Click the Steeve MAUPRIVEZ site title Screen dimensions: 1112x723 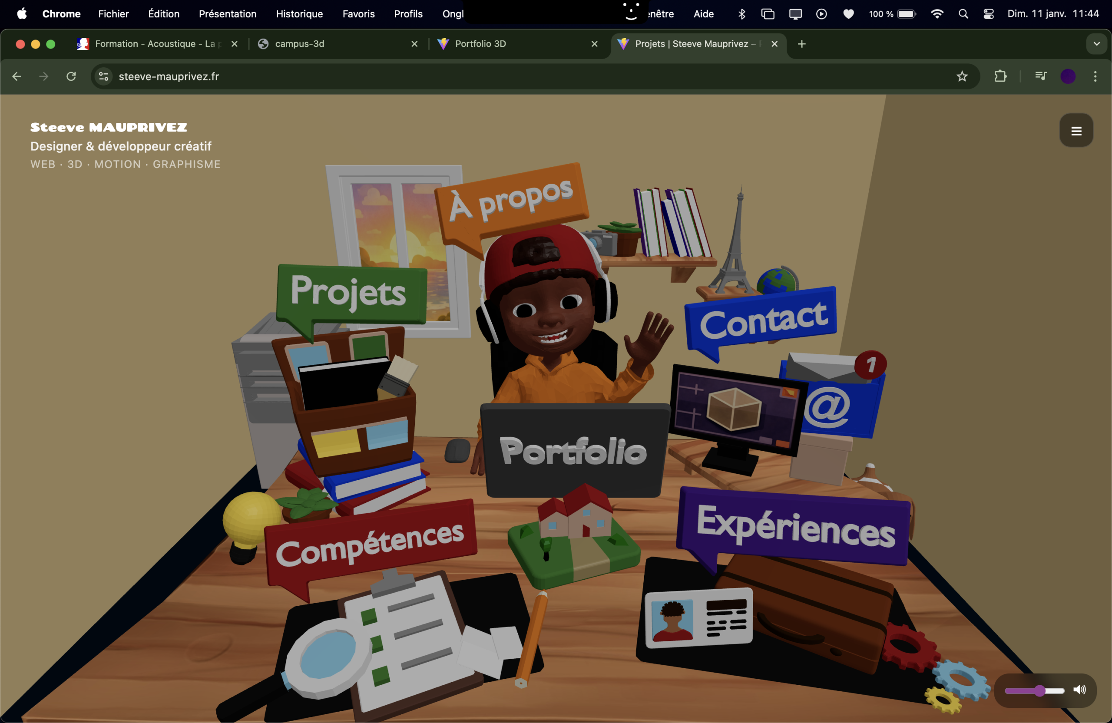pos(109,127)
